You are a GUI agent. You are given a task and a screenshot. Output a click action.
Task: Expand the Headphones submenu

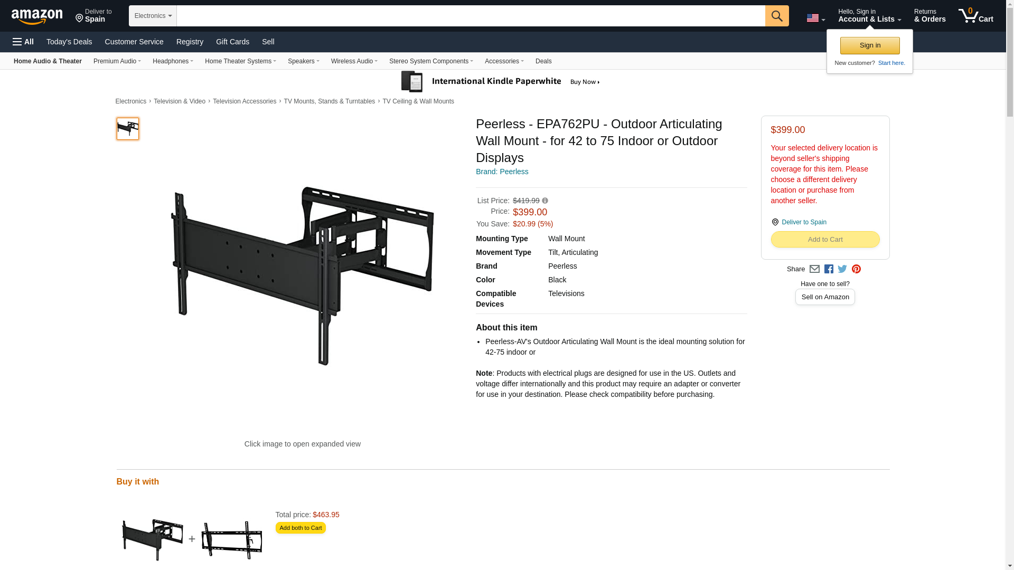[173, 61]
